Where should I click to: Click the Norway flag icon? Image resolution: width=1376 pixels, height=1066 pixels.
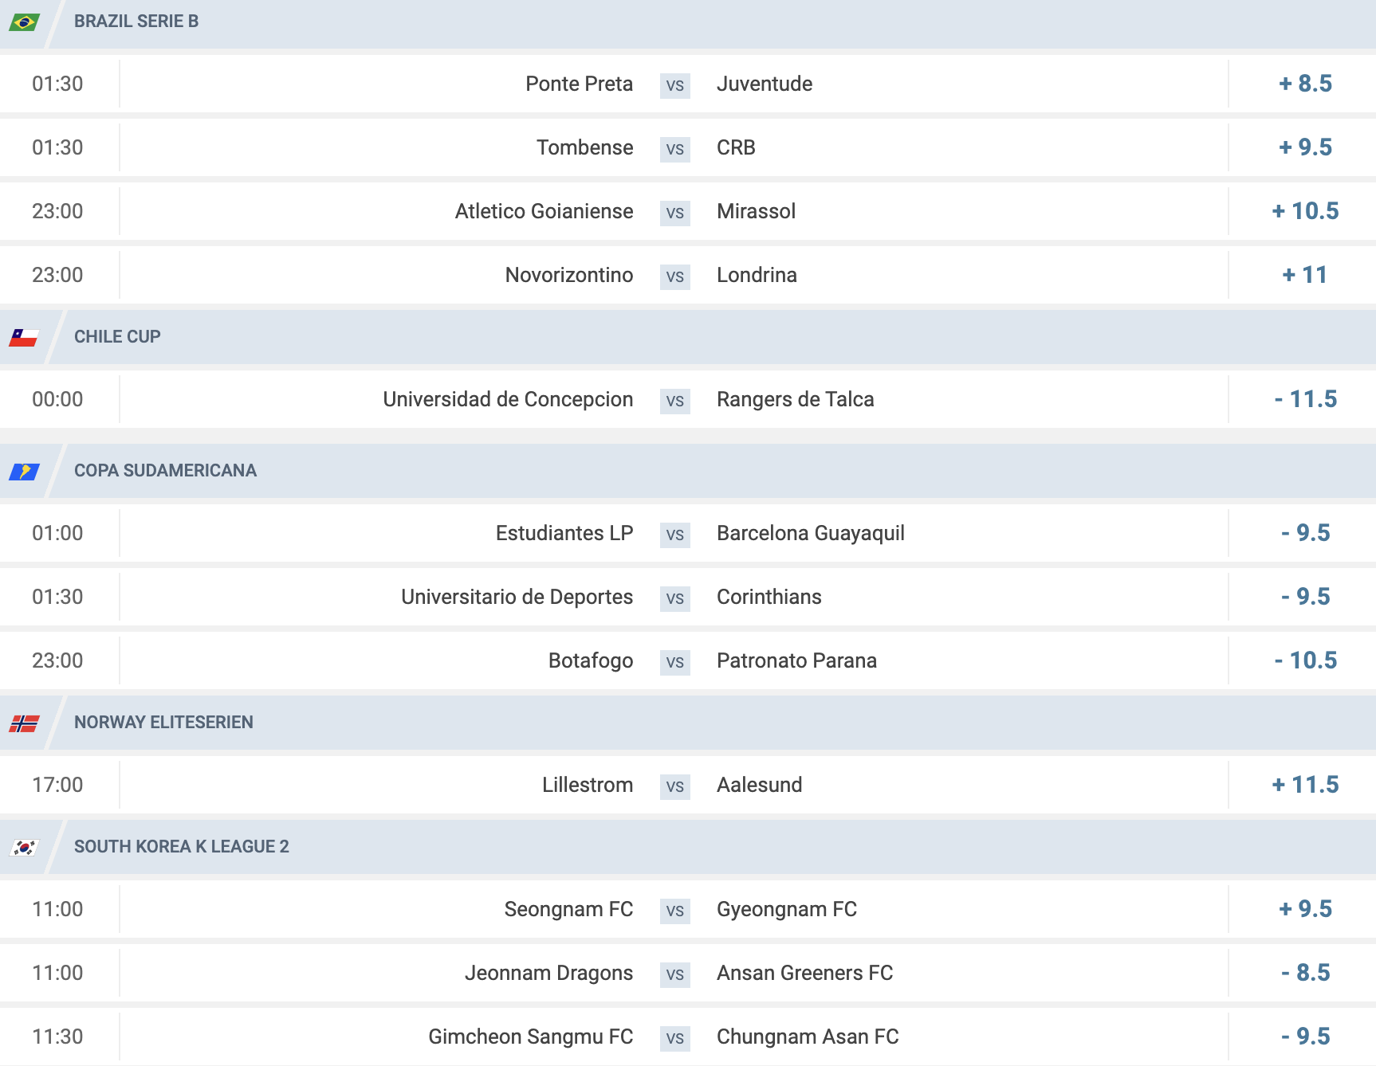pos(24,723)
